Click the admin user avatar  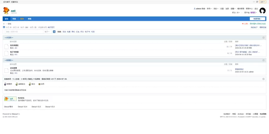pos(262,11)
